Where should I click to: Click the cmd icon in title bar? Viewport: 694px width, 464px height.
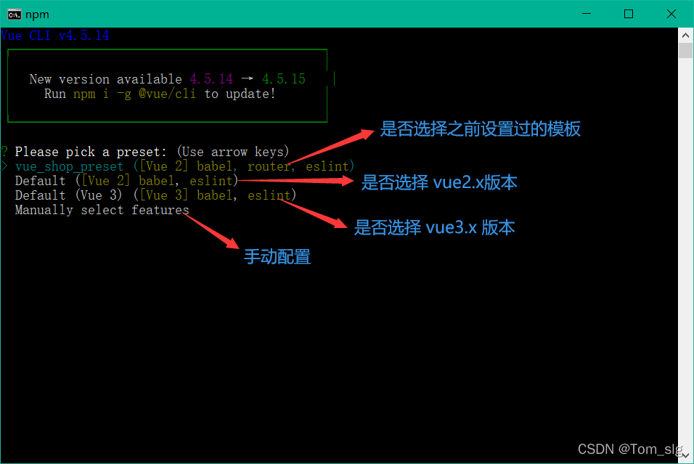[15, 15]
